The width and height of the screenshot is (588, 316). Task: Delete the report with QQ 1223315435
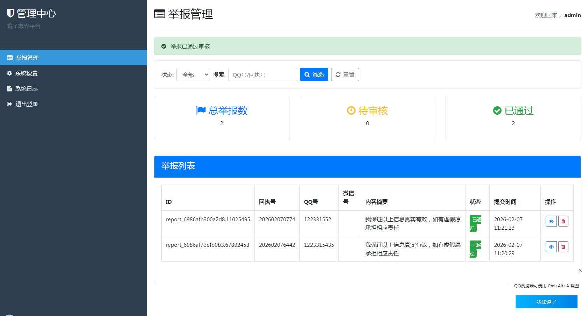tap(563, 247)
